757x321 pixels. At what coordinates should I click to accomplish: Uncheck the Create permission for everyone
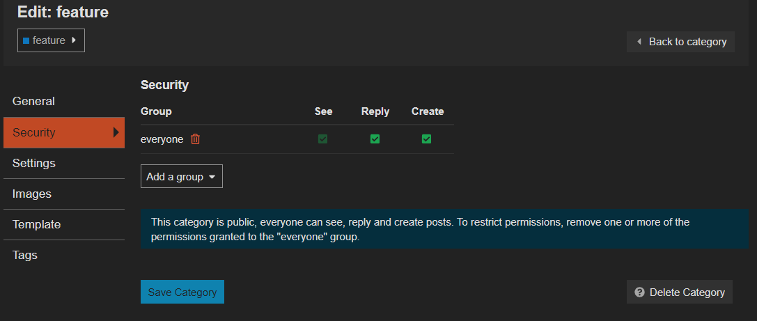coord(426,139)
